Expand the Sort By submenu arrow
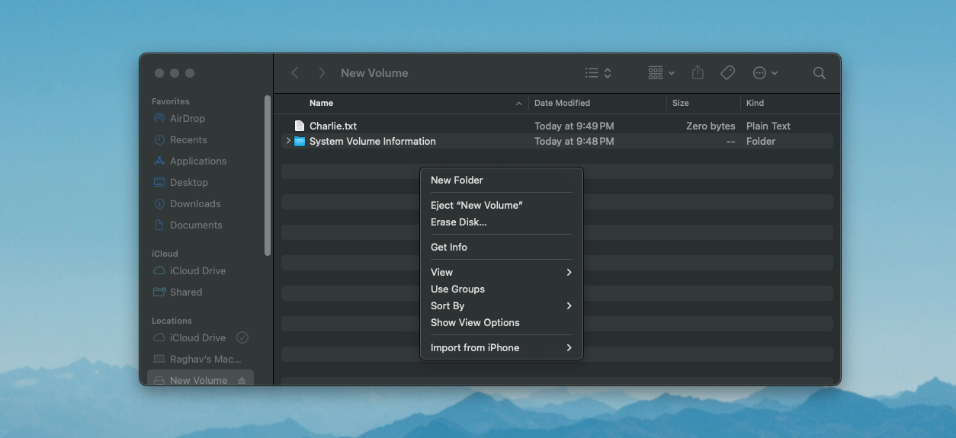This screenshot has height=438, width=956. point(569,305)
